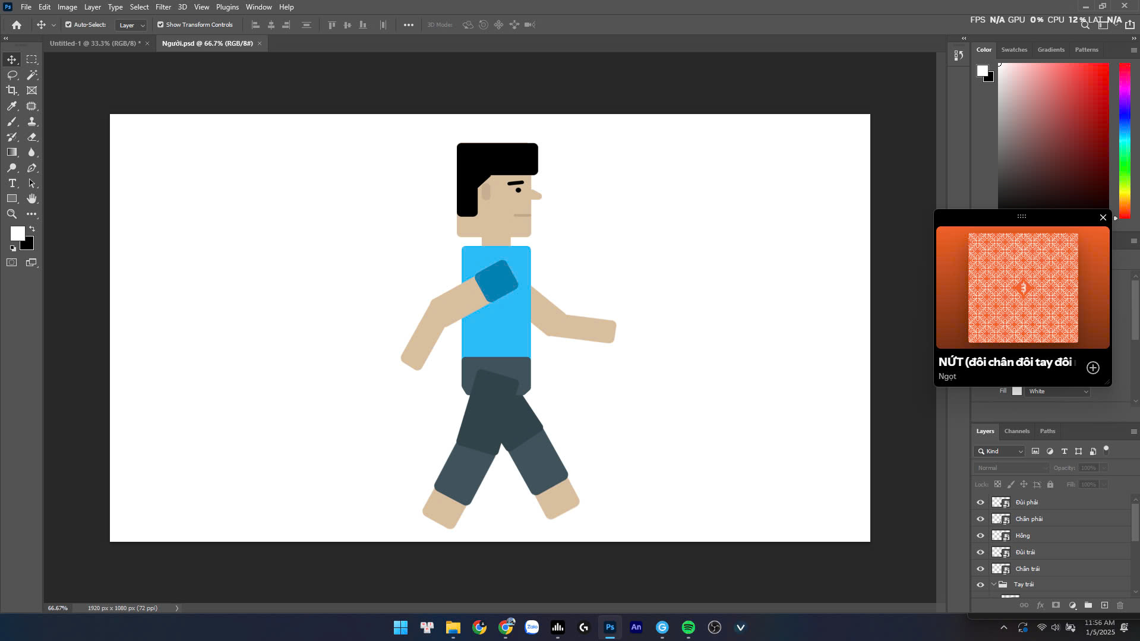
Task: Click the zoom percentage field in status bar
Action: coord(58,608)
